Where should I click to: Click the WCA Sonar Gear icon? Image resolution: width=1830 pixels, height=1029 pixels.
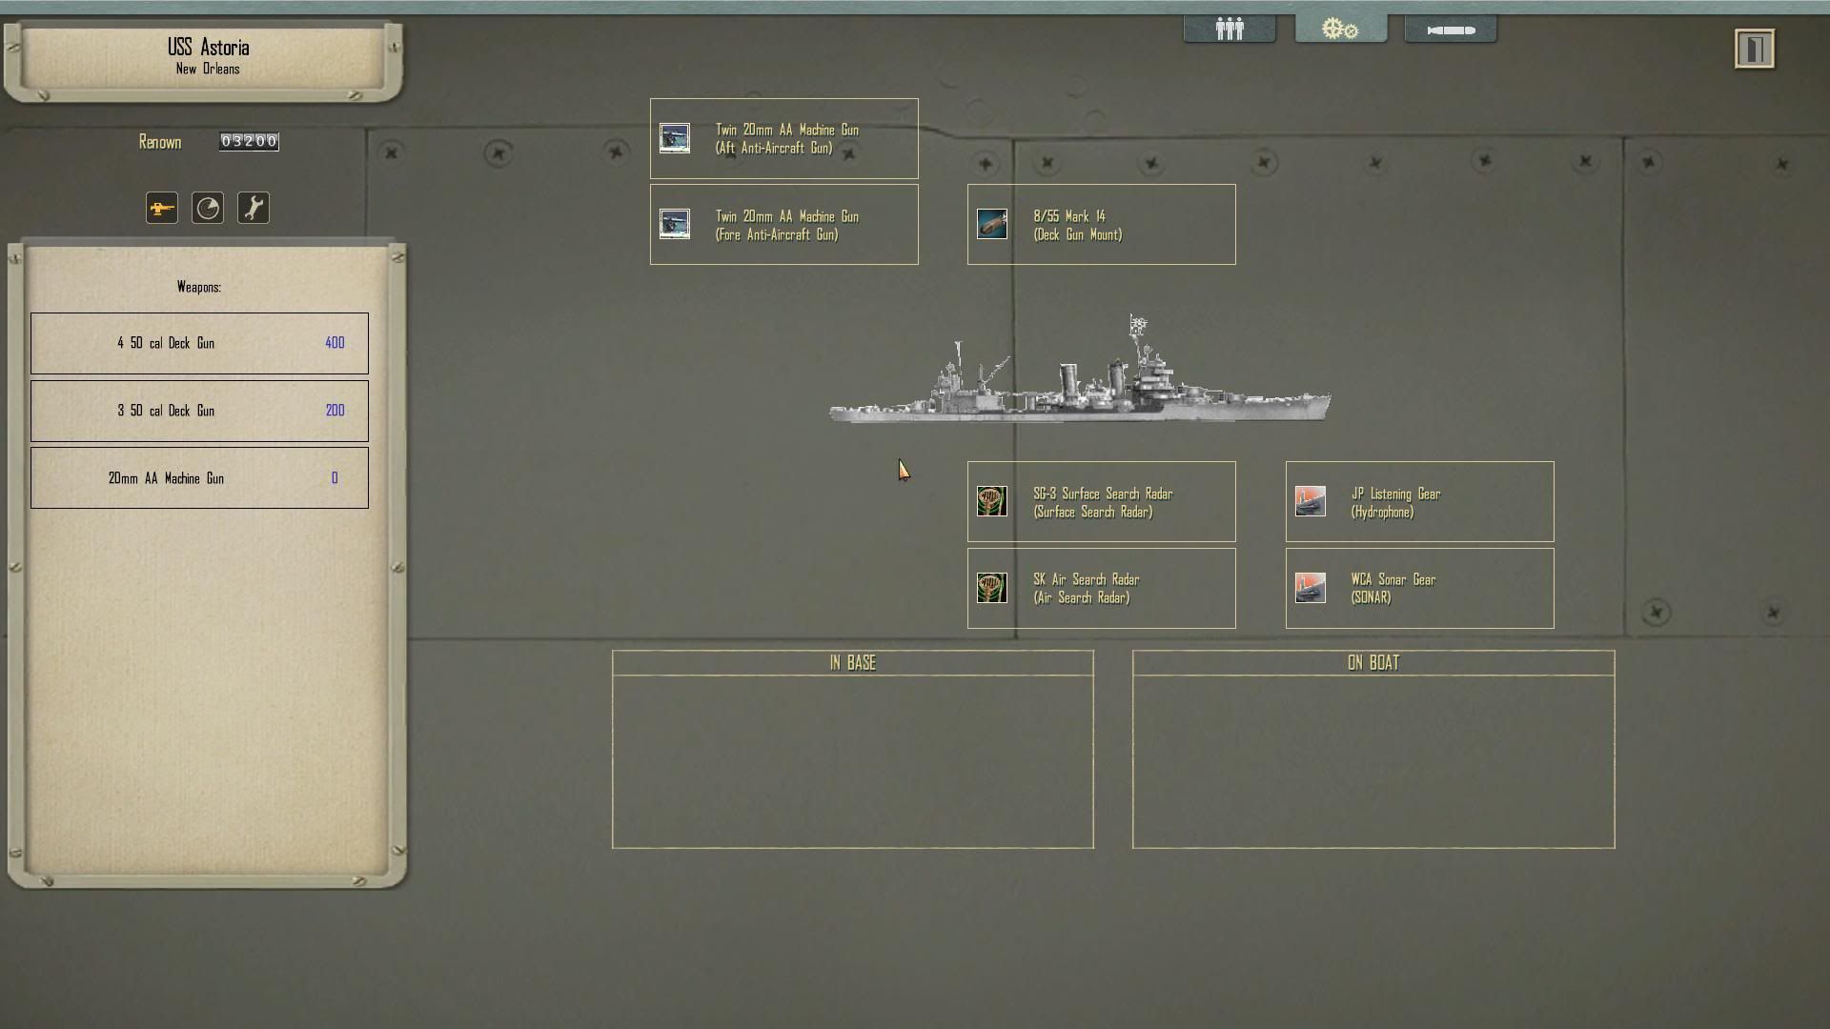(x=1311, y=588)
